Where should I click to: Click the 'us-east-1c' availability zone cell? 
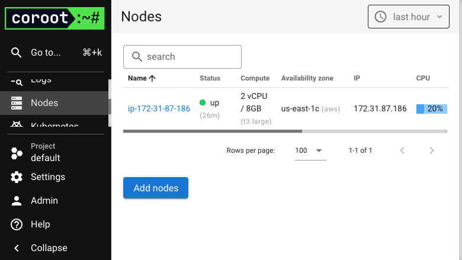pyautogui.click(x=310, y=108)
